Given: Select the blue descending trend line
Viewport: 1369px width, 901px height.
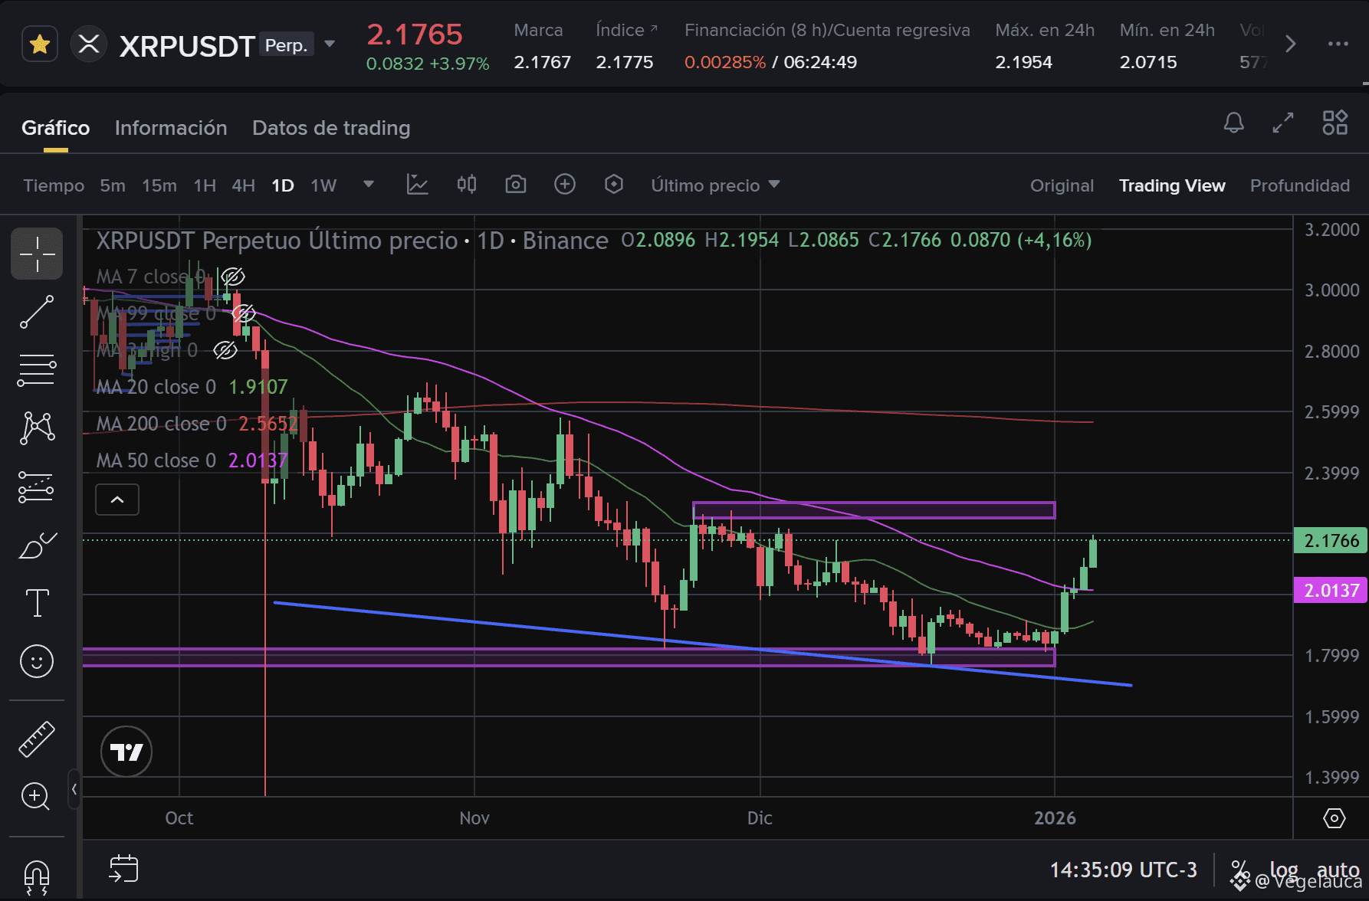Looking at the screenshot, I should coord(703,644).
